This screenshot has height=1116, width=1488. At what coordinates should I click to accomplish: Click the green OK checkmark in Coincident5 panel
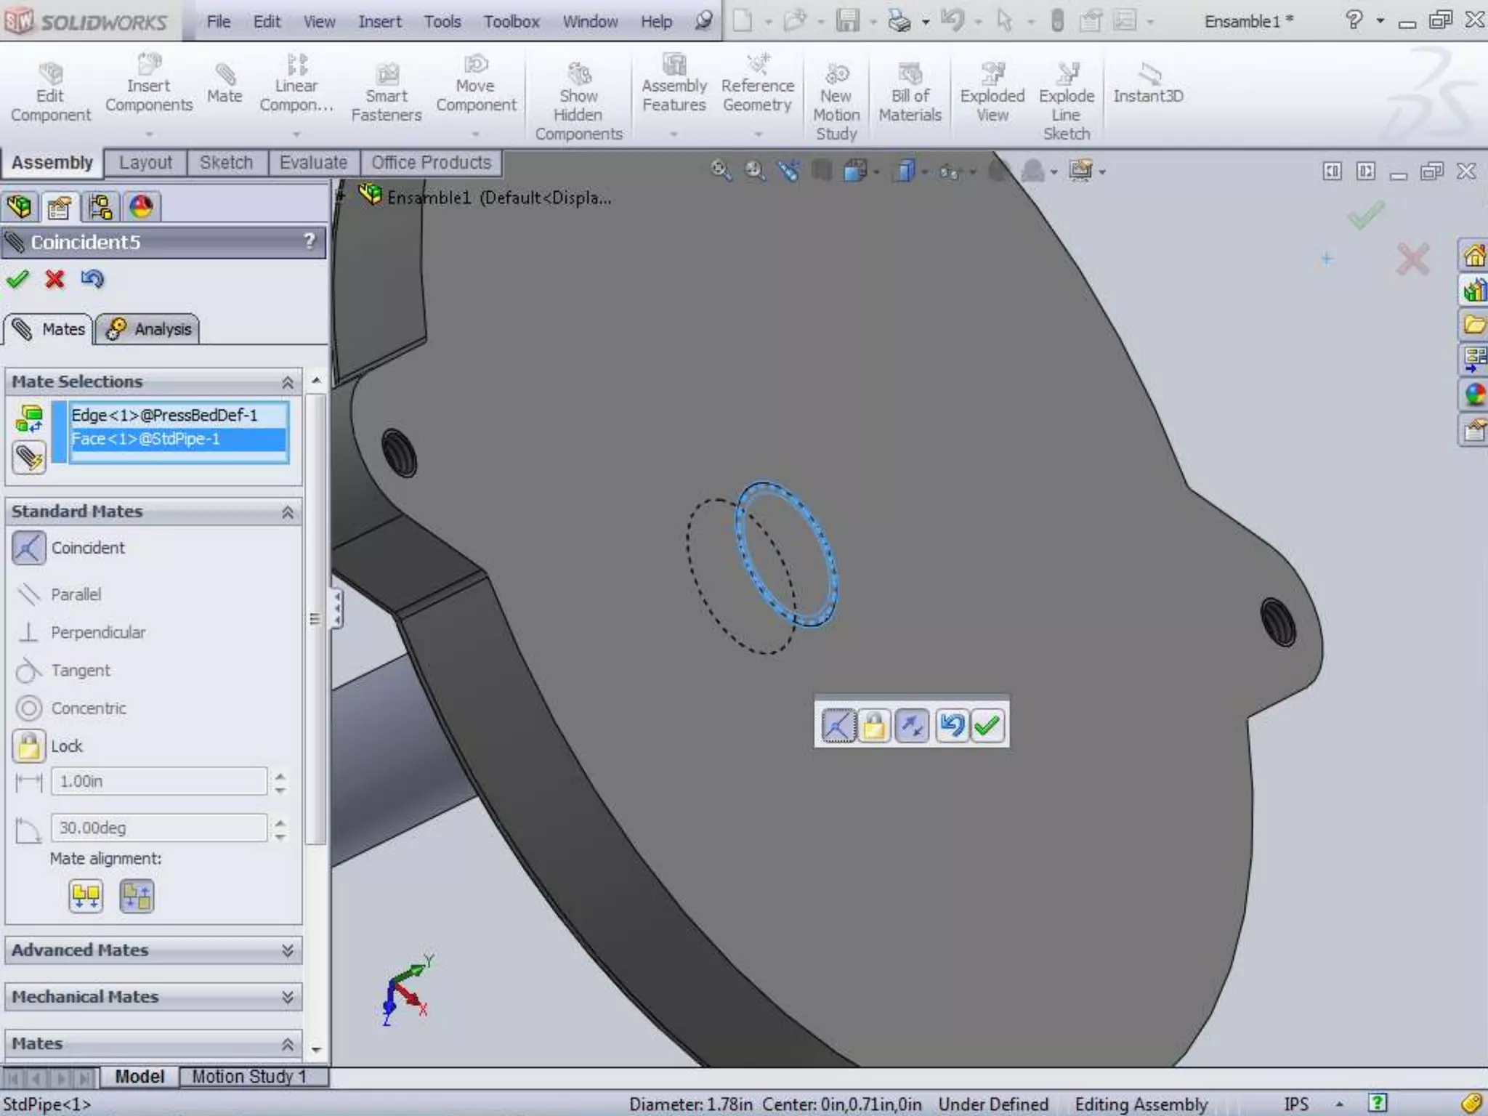point(17,279)
